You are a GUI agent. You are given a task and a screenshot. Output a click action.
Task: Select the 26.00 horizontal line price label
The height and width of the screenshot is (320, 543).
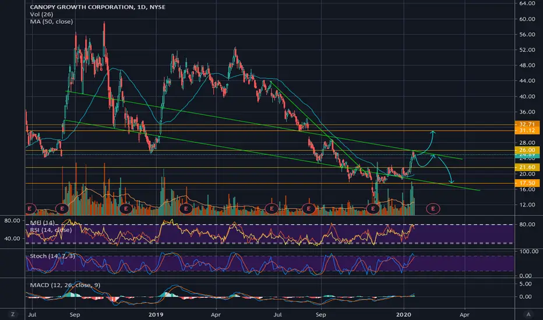point(527,150)
